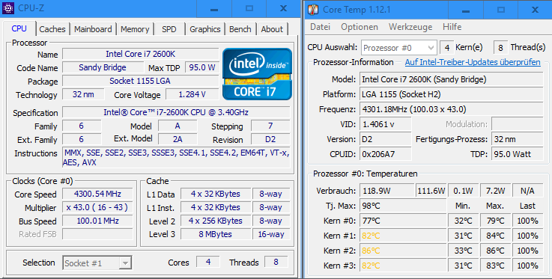552x279 pixels.
Task: Click the Platform value LGA 1155 (Socket H2)
Action: point(452,94)
